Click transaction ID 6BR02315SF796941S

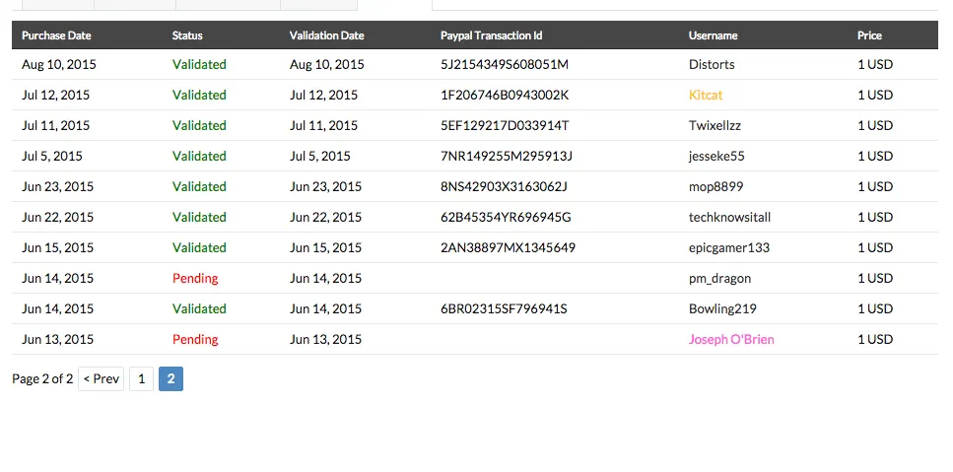(x=504, y=308)
